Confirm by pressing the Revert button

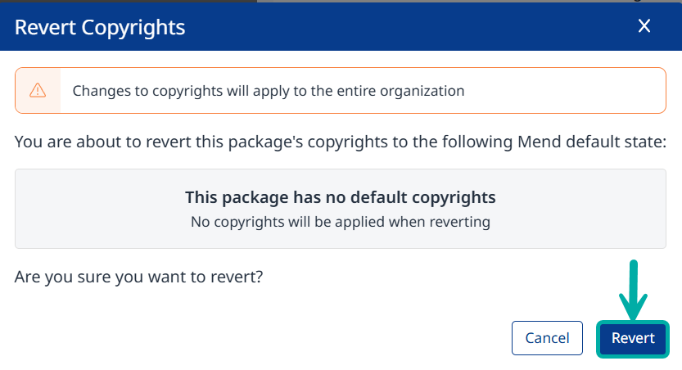pos(633,338)
